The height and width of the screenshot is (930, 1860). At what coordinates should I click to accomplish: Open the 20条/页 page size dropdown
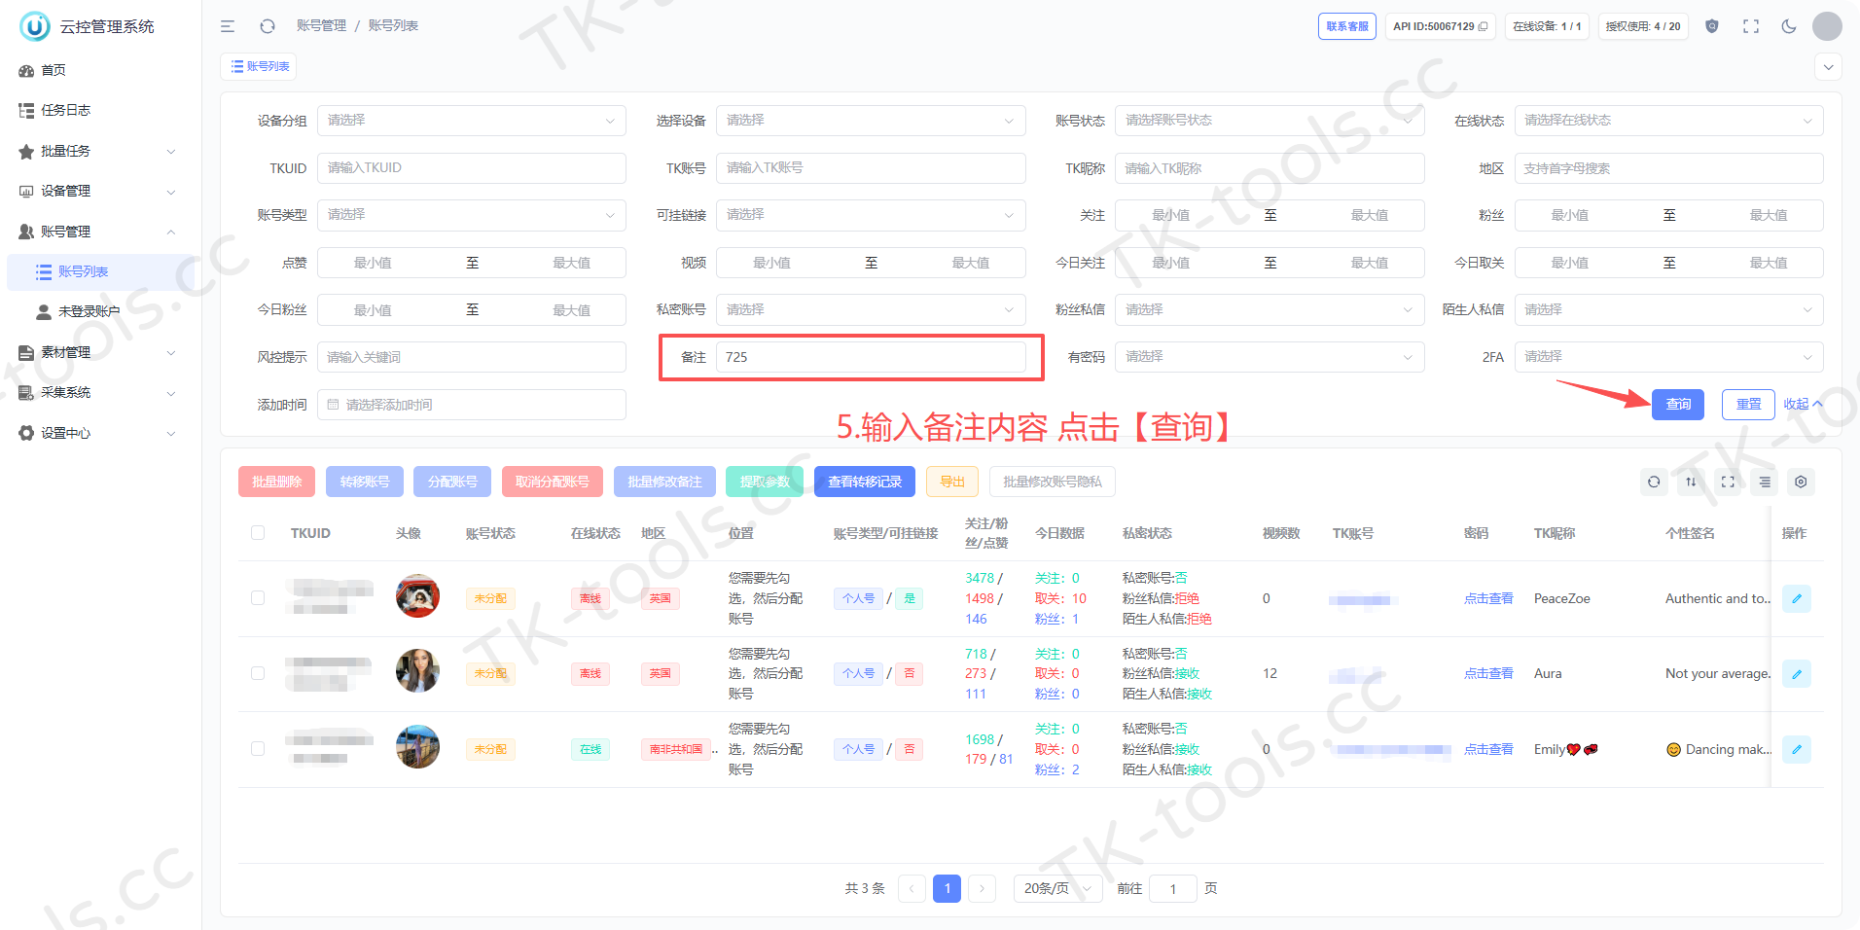click(1058, 888)
